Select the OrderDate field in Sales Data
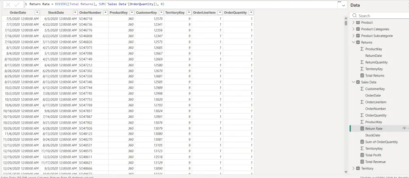This screenshot has width=409, height=178. click(x=373, y=95)
